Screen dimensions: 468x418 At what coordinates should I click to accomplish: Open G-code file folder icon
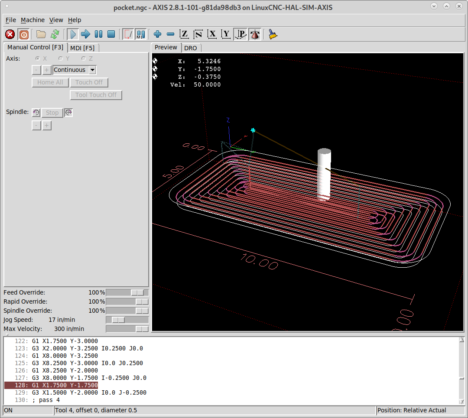coord(41,34)
